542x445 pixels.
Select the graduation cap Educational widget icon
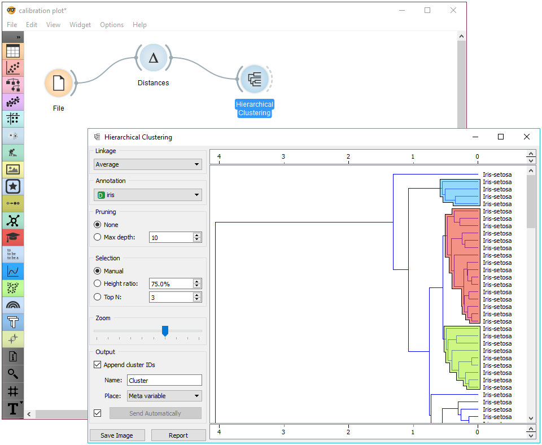point(12,237)
